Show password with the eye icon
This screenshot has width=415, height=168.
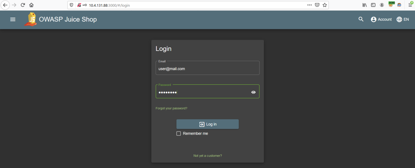click(253, 92)
